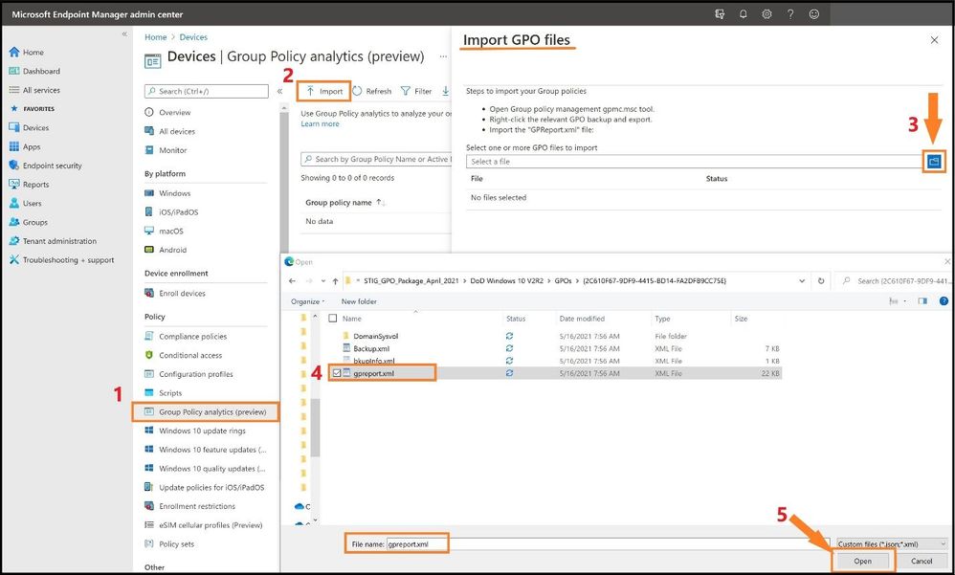Image resolution: width=955 pixels, height=575 pixels.
Task: Open Policy sets
Action: point(177,544)
